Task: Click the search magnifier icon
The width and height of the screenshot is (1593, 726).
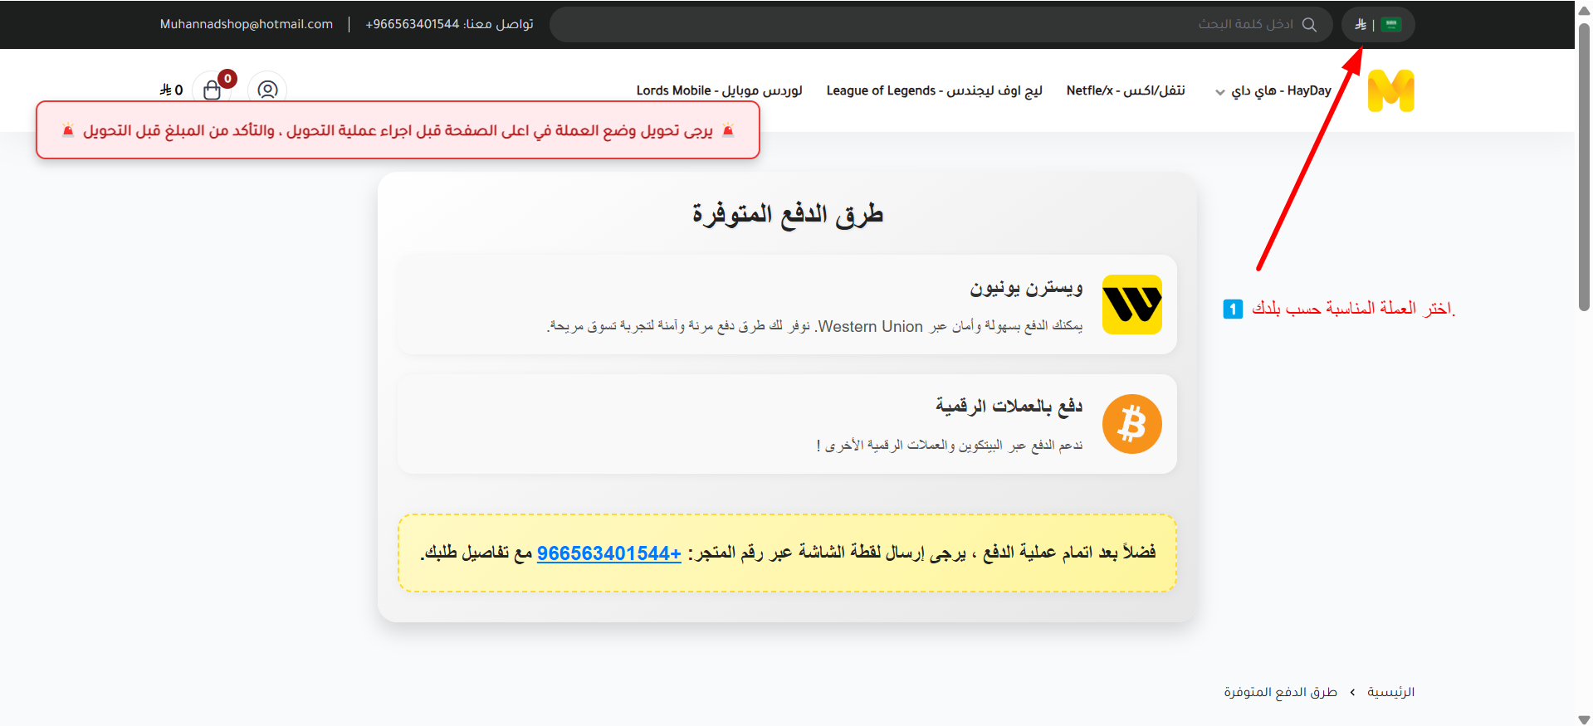Action: (1309, 25)
